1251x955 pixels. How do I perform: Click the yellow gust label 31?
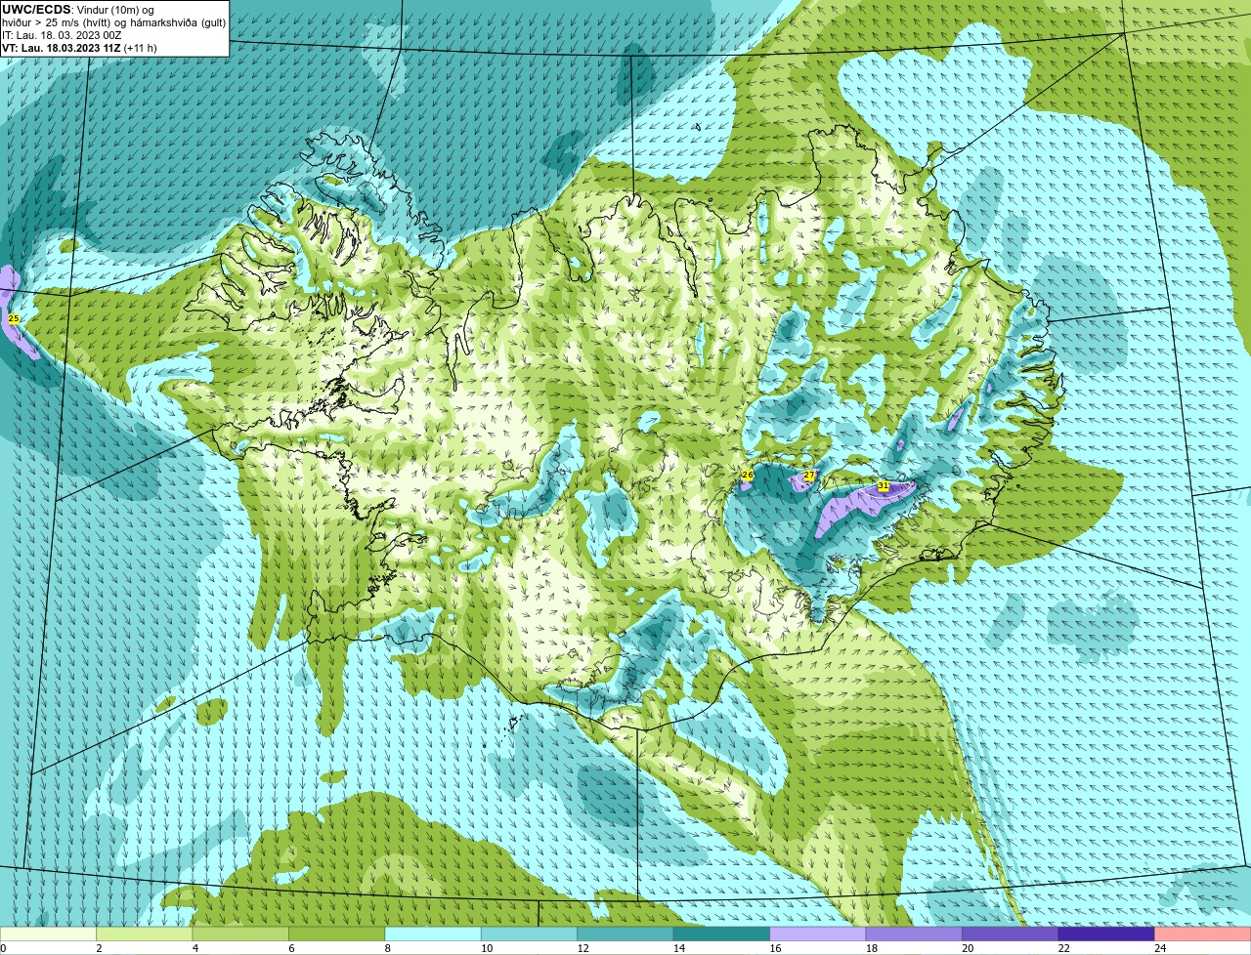(x=884, y=485)
